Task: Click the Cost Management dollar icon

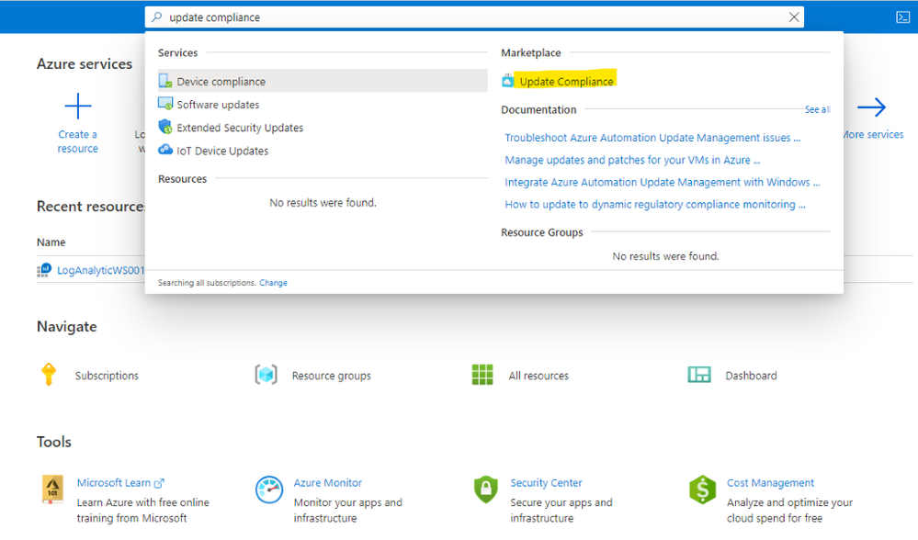Action: tap(703, 489)
